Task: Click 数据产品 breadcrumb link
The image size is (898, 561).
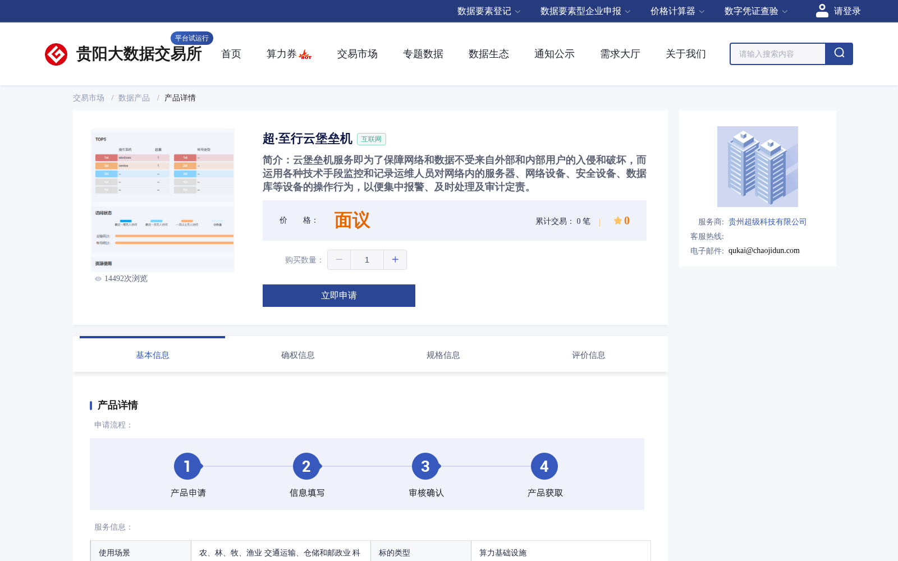Action: click(x=134, y=98)
